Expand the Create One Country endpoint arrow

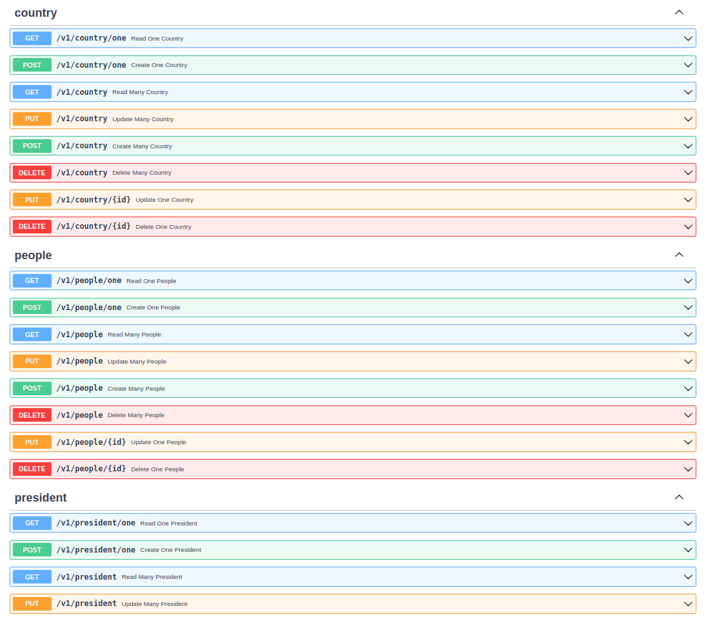[688, 65]
